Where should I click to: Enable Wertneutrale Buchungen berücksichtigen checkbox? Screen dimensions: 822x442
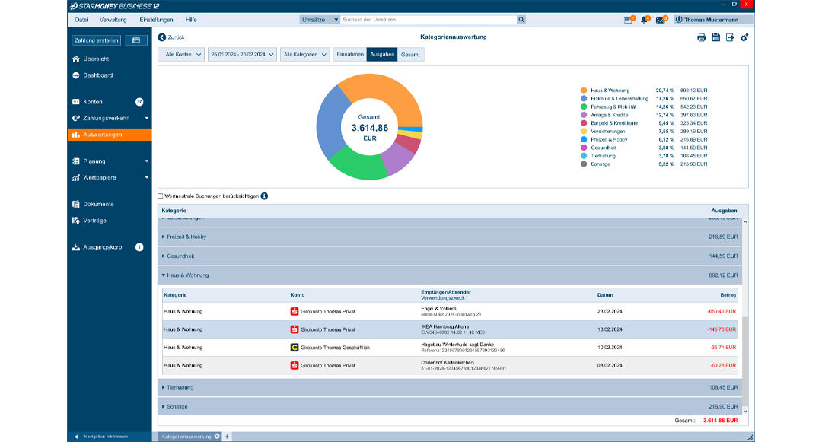pyautogui.click(x=161, y=196)
